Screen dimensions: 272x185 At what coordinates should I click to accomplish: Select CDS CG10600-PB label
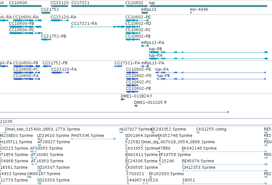coord(26,63)
